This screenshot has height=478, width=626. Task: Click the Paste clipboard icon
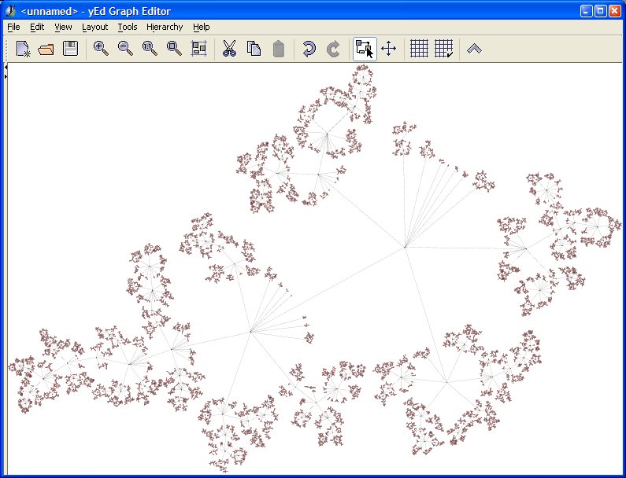[x=279, y=50]
